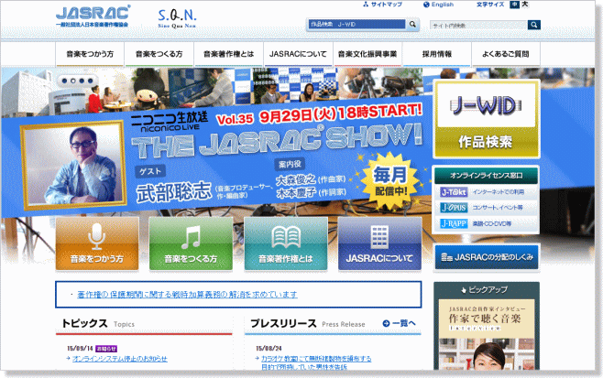
Task: Open JASRACの分配のしくみ button
Action: pyautogui.click(x=487, y=257)
